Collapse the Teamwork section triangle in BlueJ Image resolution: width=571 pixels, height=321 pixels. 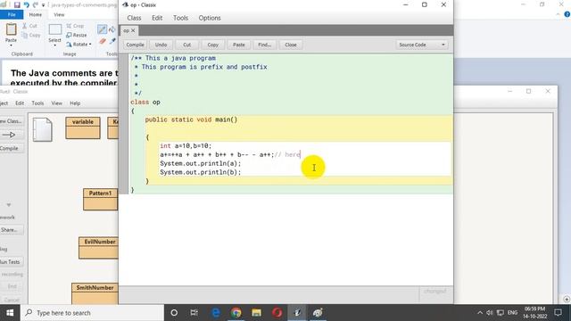9,205
